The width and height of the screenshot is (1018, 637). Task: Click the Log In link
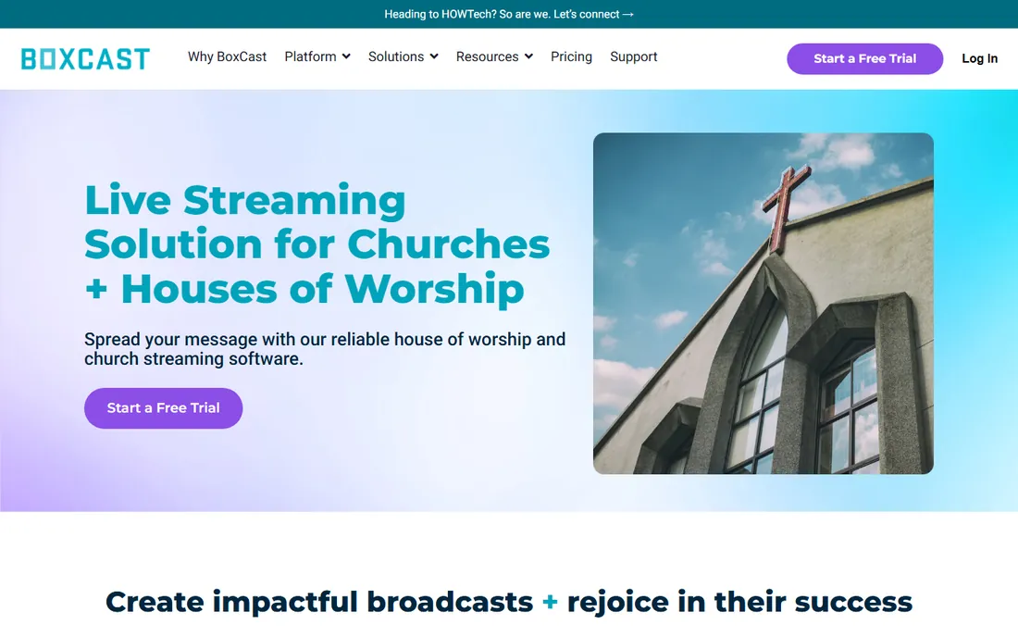coord(979,58)
